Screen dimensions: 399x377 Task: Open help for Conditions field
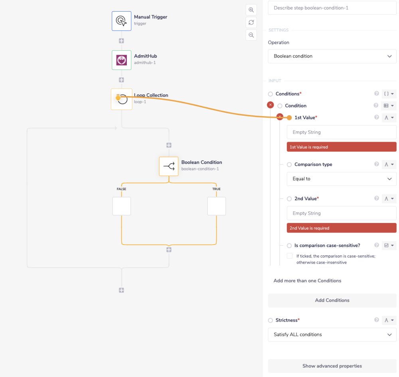click(376, 94)
